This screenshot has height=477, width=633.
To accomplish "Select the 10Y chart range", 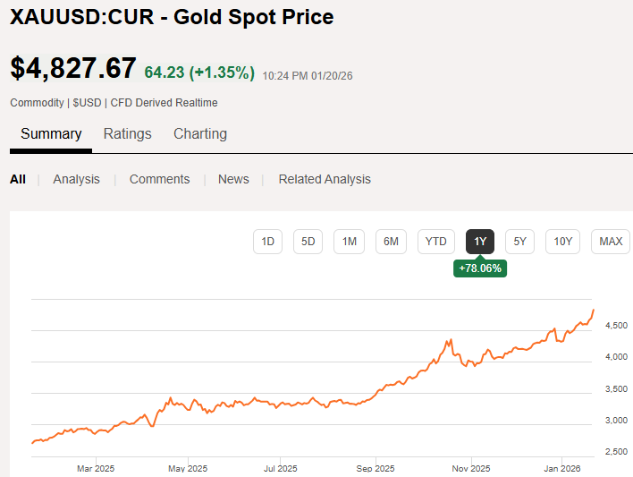I will (x=562, y=242).
